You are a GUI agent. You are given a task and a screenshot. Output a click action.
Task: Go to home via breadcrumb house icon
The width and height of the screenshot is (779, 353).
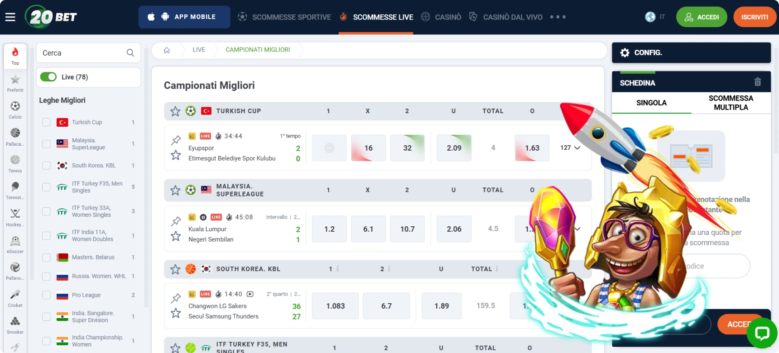[x=167, y=50]
